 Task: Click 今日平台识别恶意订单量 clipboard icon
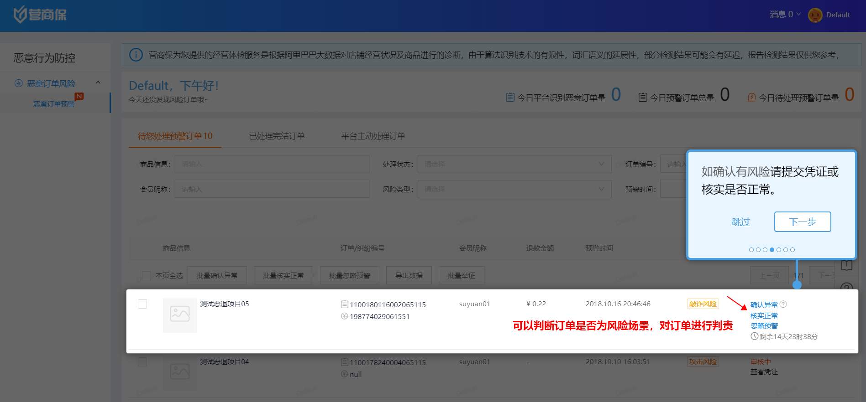pyautogui.click(x=510, y=98)
